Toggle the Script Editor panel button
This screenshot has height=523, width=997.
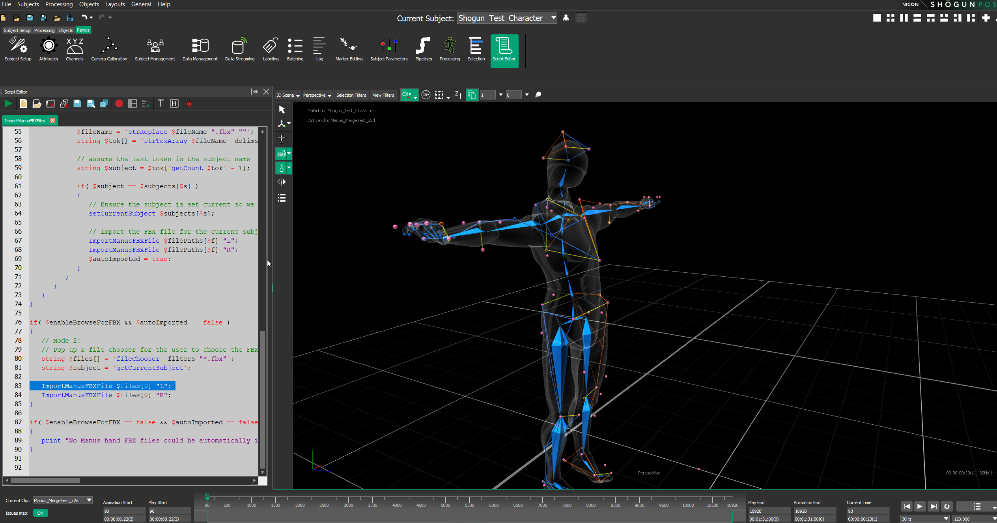(504, 50)
